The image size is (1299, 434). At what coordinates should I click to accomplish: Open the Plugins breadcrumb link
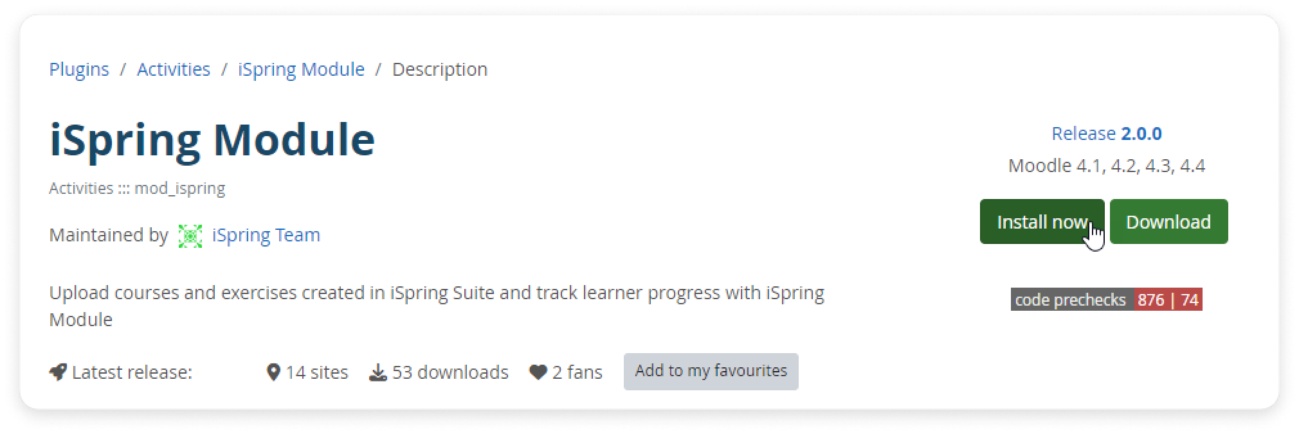[x=79, y=69]
